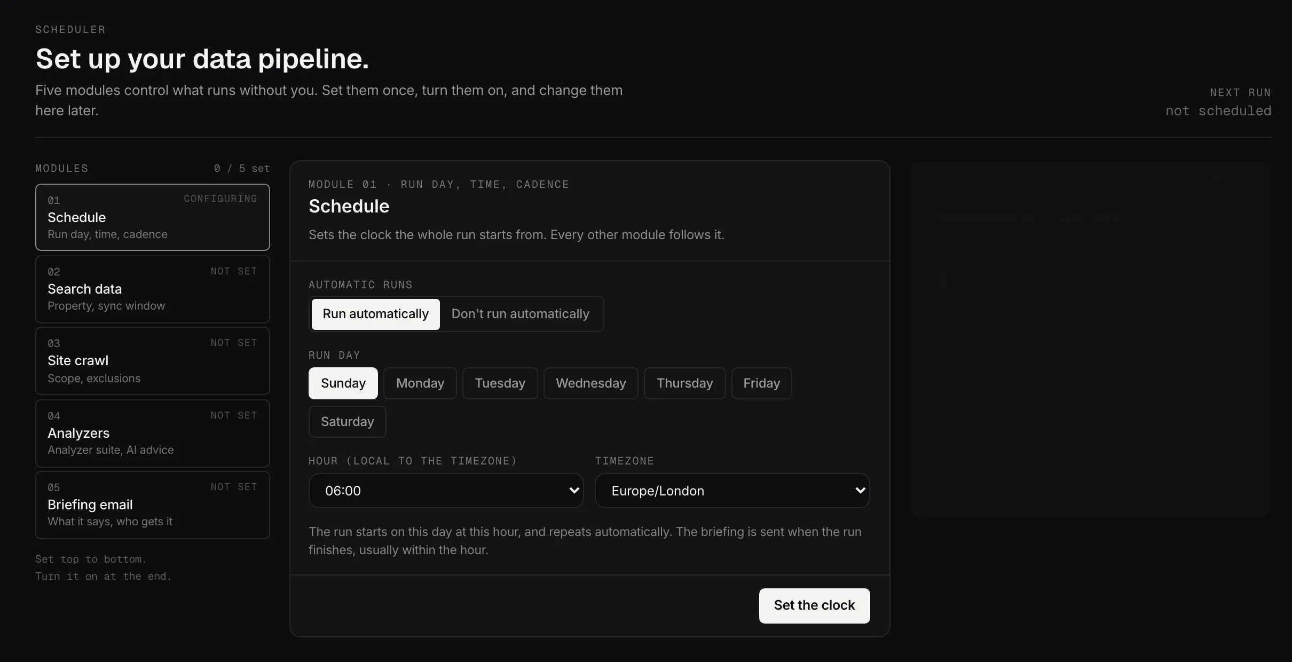Click the TIMEZONE field label

click(x=625, y=461)
